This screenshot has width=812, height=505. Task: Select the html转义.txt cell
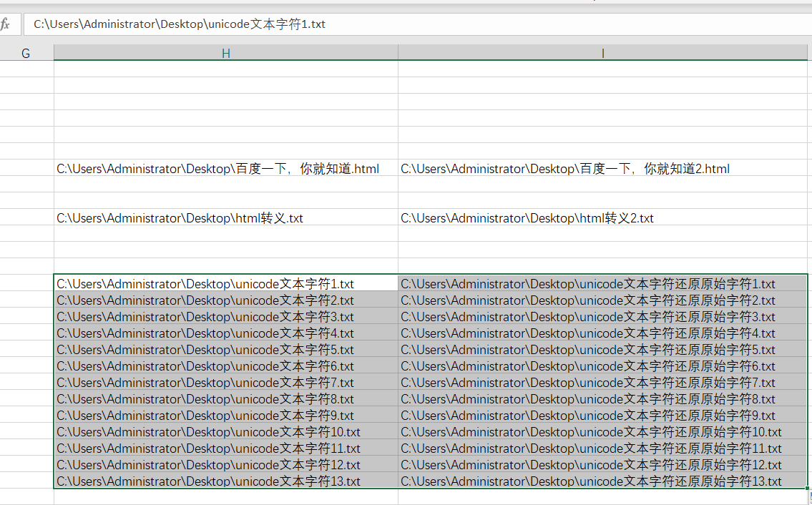226,217
